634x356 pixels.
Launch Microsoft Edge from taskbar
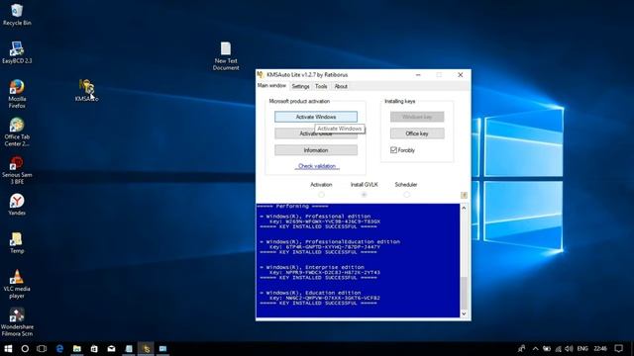coord(59,348)
